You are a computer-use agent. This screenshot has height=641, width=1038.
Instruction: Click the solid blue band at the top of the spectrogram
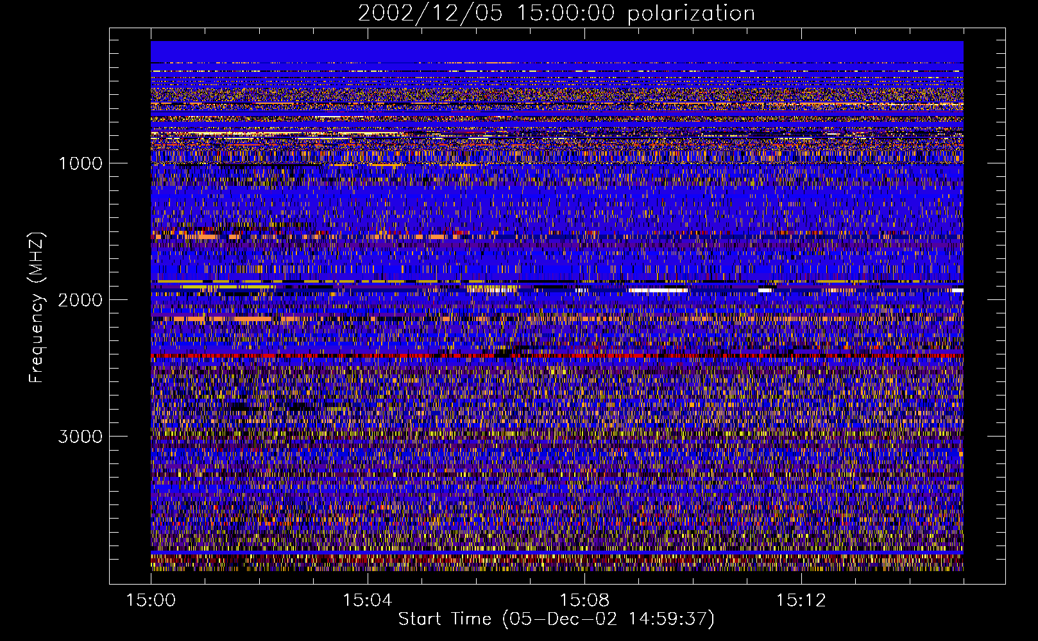tap(557, 51)
